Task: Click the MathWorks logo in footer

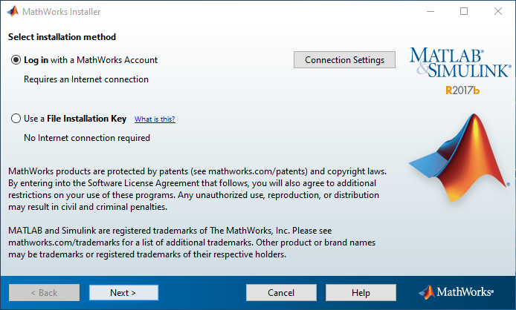Action: 456,292
